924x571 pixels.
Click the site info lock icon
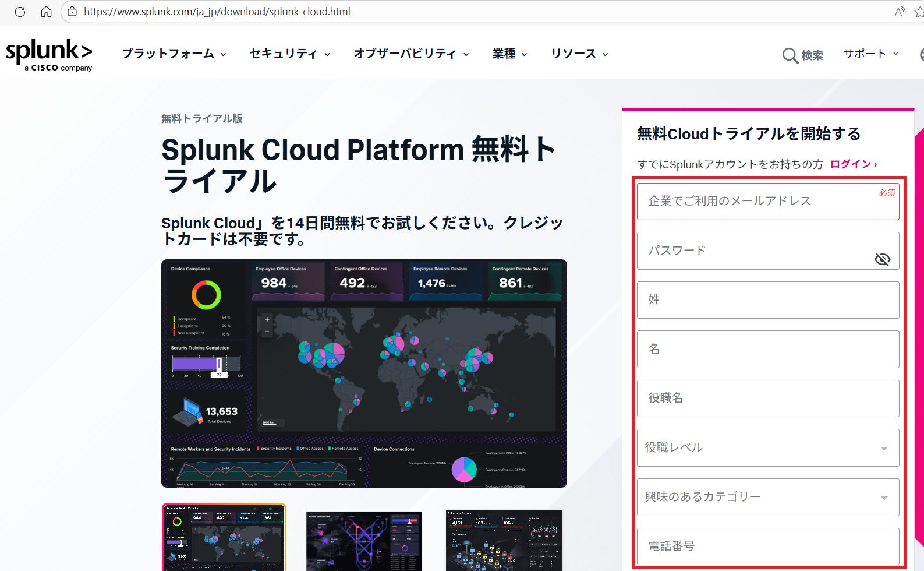72,12
